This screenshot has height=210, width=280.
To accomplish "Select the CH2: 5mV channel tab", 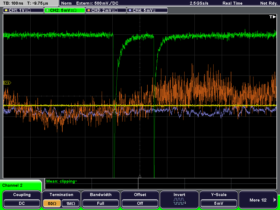I will click(x=65, y=10).
